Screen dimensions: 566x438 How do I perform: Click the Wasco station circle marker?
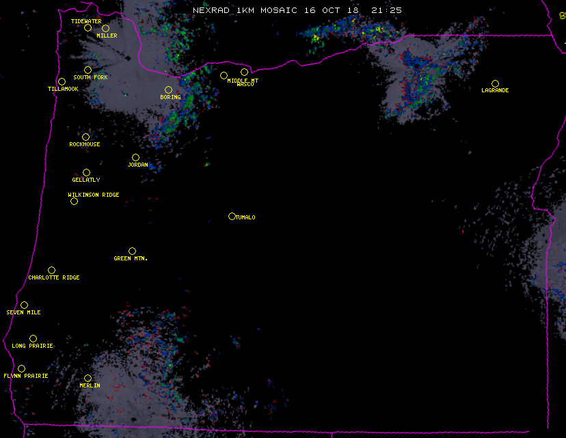[244, 72]
